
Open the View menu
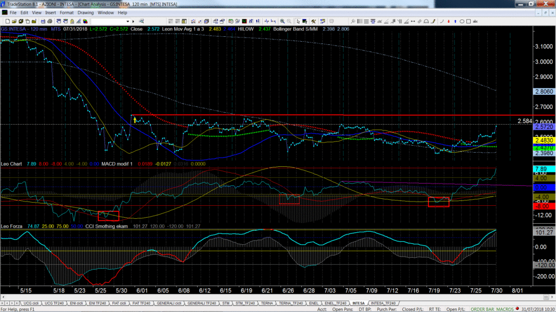[36, 13]
